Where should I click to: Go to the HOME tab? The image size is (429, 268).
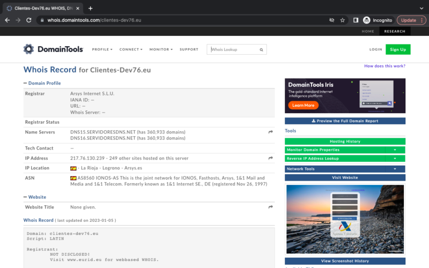point(368,32)
